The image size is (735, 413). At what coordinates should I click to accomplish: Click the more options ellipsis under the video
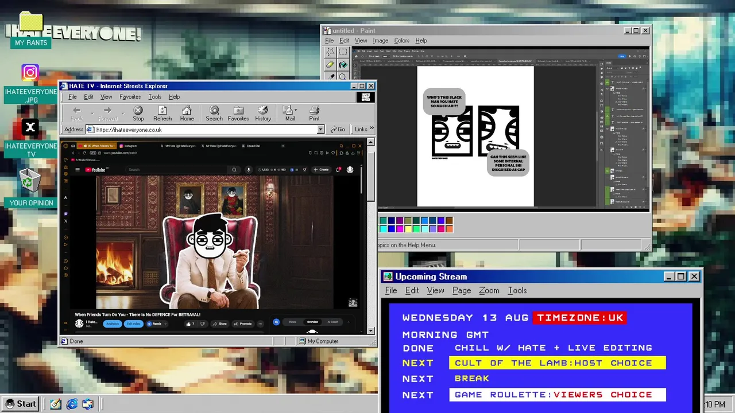pos(260,324)
